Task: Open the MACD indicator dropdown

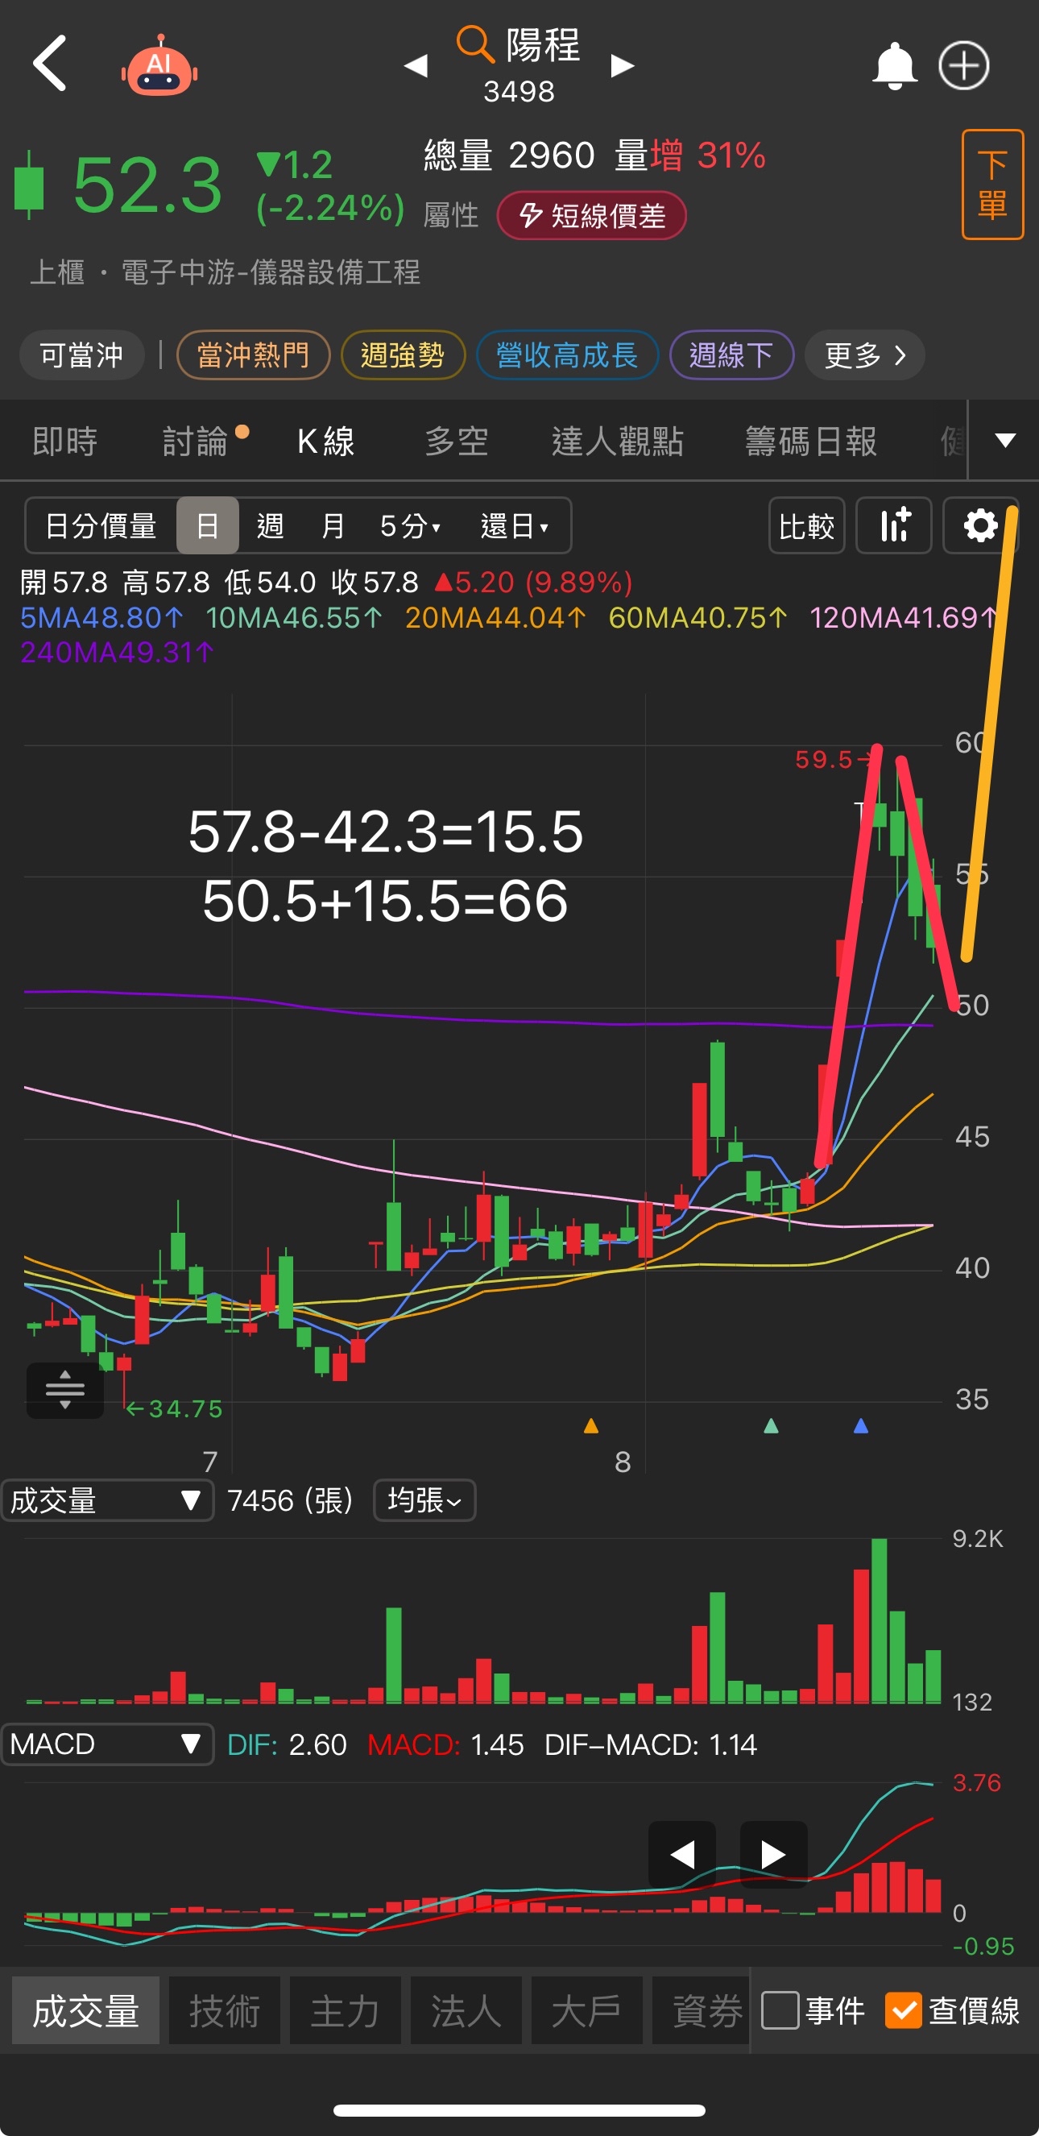Action: point(107,1744)
